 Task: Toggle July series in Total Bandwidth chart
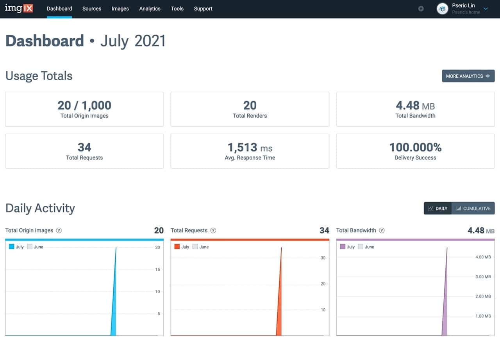tap(347, 247)
